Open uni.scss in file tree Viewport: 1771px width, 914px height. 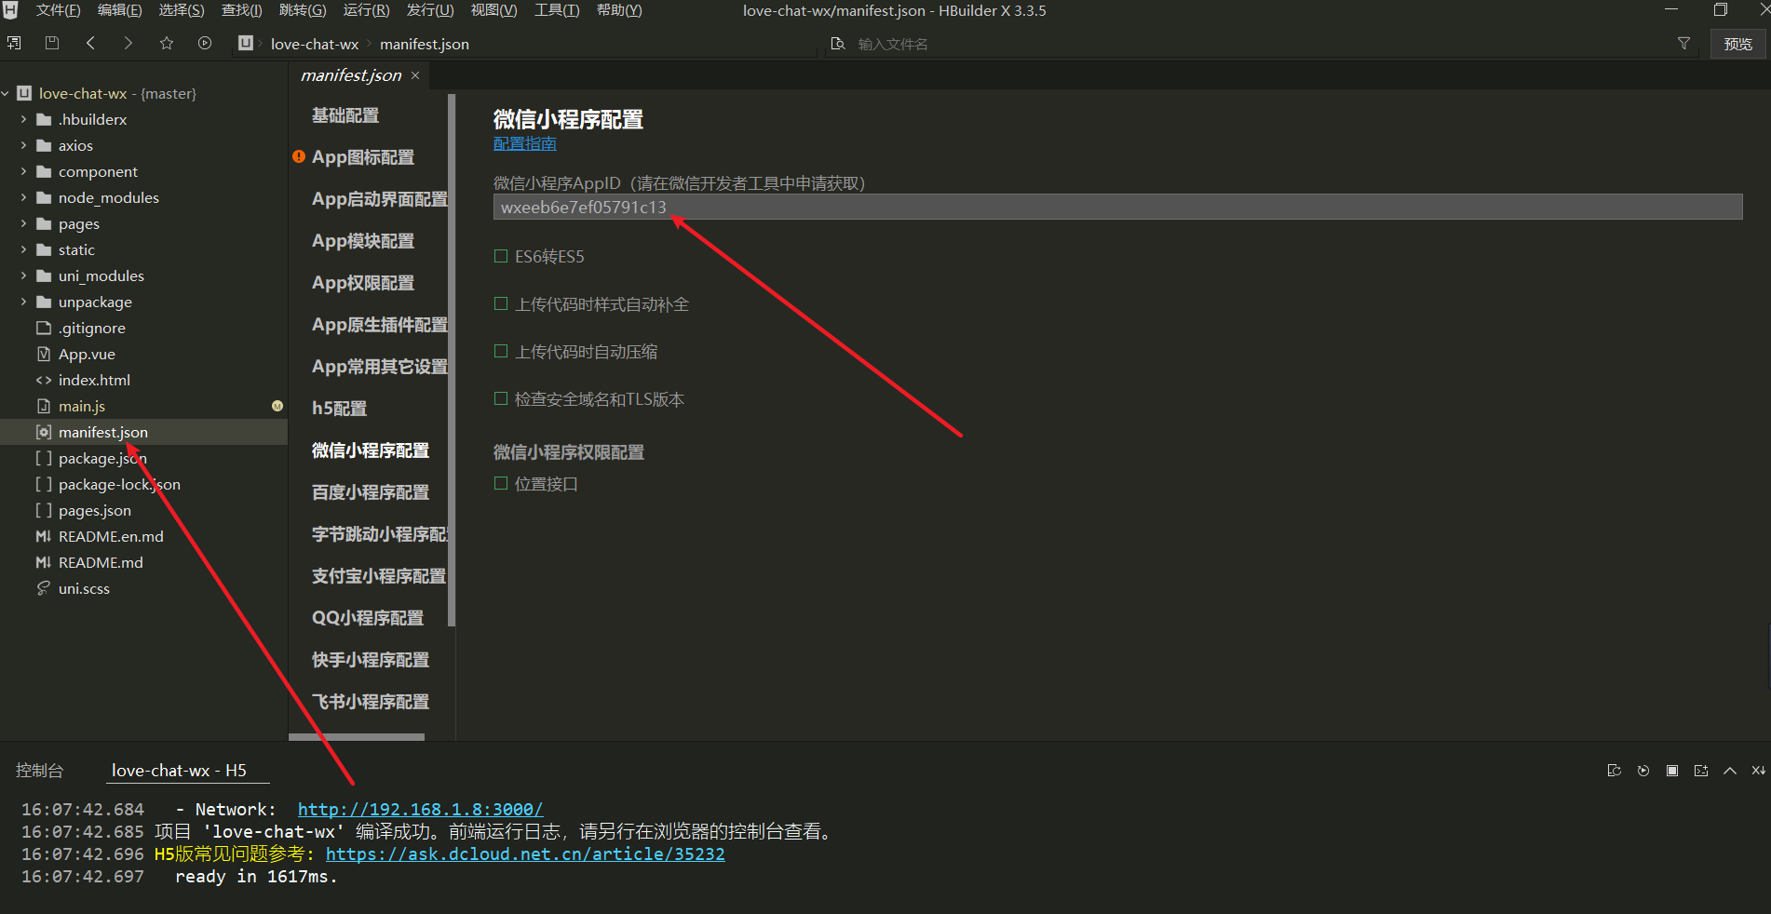[x=84, y=588]
